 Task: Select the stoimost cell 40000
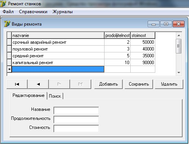tap(143, 49)
